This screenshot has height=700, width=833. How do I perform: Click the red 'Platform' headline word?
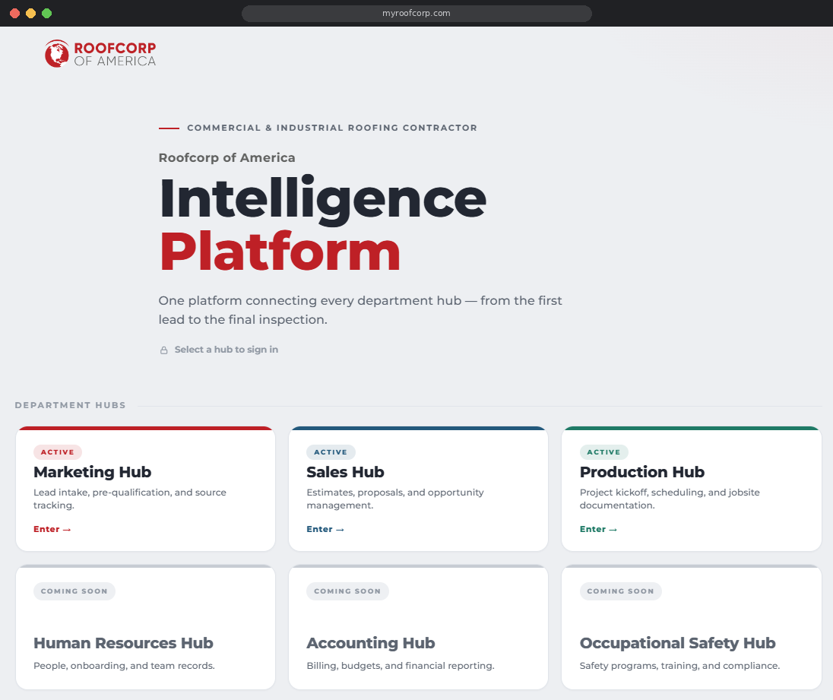(280, 251)
